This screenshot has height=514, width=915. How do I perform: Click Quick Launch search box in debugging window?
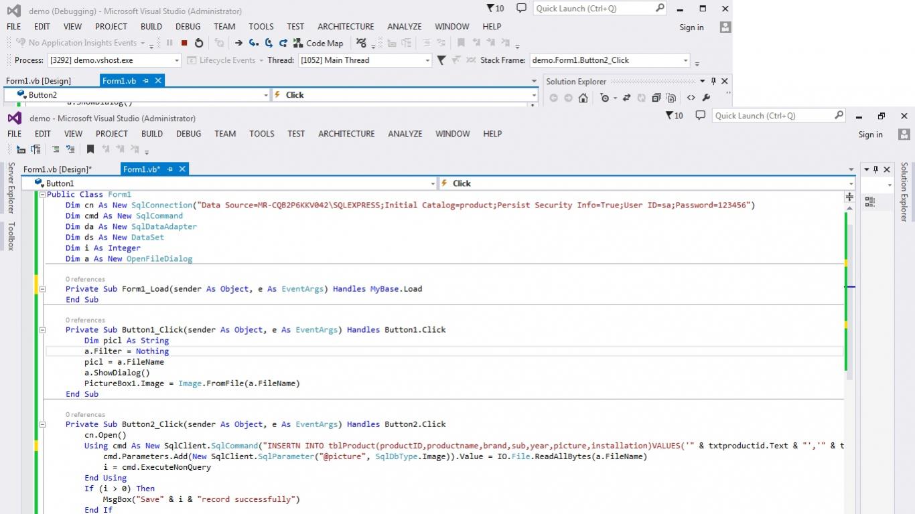(x=600, y=8)
